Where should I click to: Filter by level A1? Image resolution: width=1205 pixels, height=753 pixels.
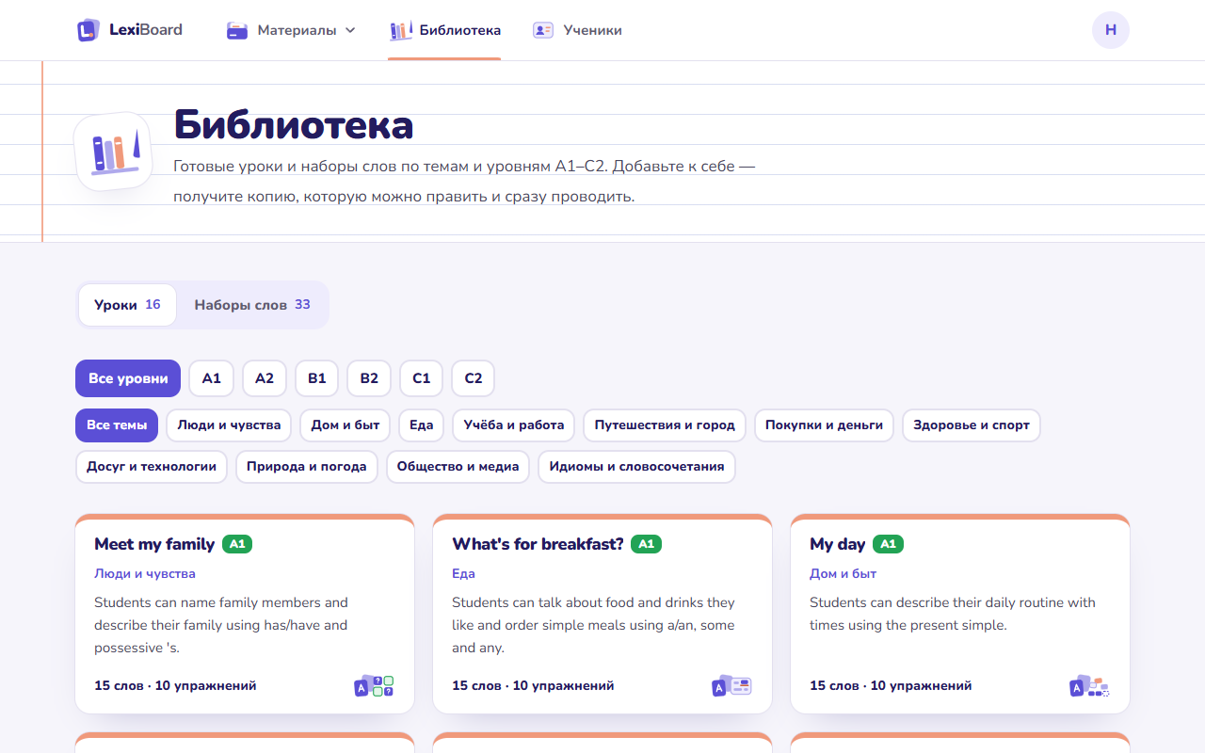pos(212,378)
